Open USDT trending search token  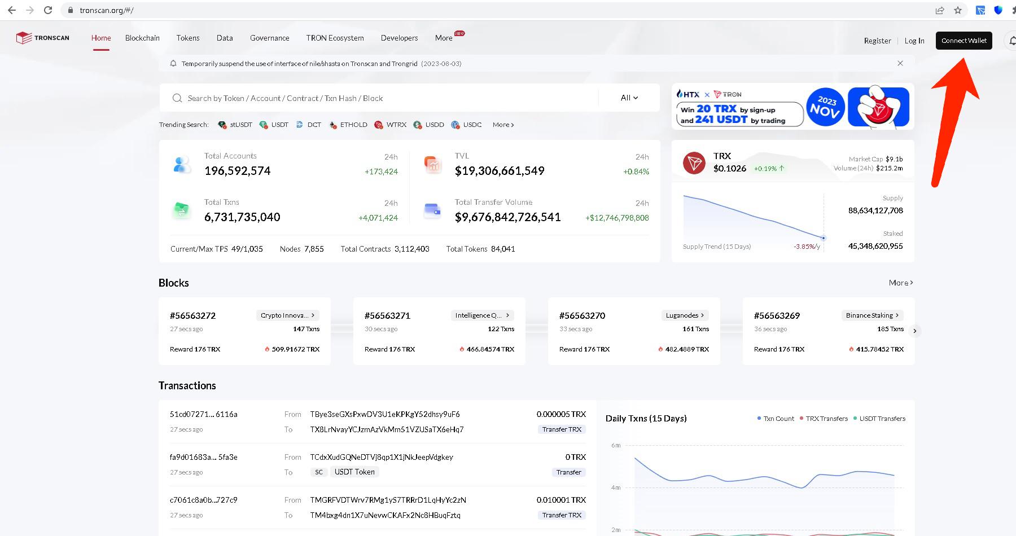(274, 125)
